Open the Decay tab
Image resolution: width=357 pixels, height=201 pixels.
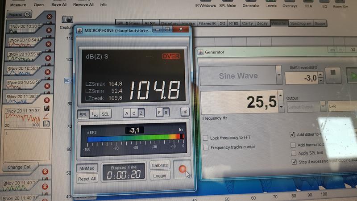click(262, 23)
